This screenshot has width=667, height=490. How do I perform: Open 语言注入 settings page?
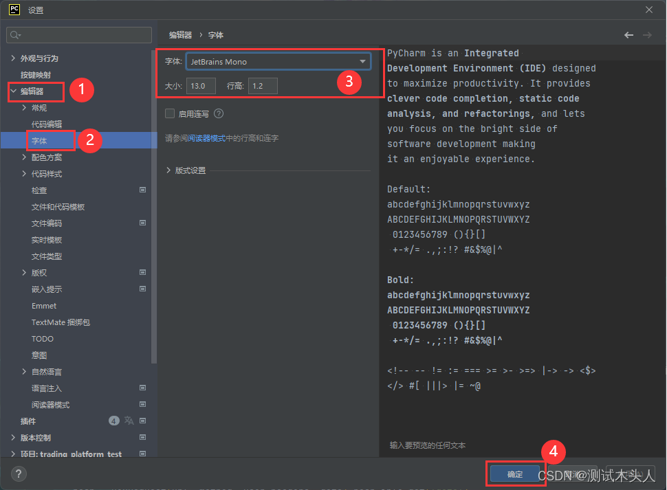pos(47,388)
